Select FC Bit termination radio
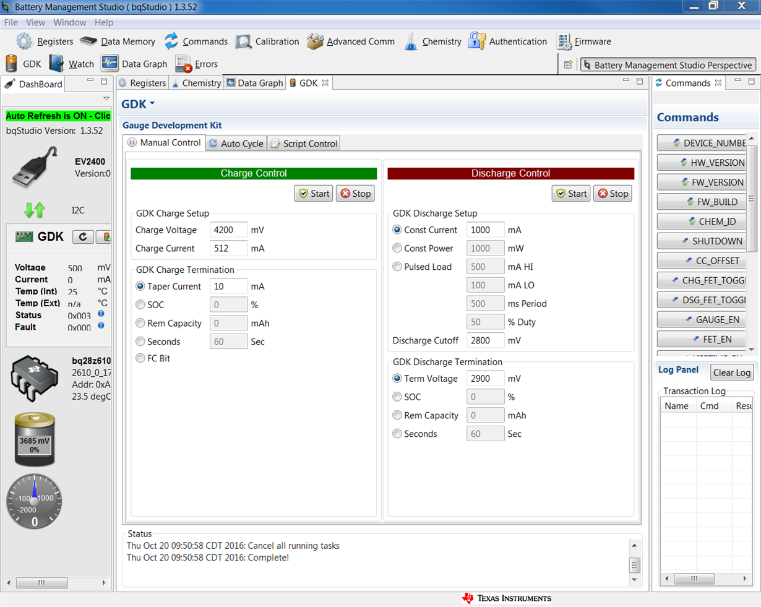Image resolution: width=761 pixels, height=607 pixels. [140, 358]
